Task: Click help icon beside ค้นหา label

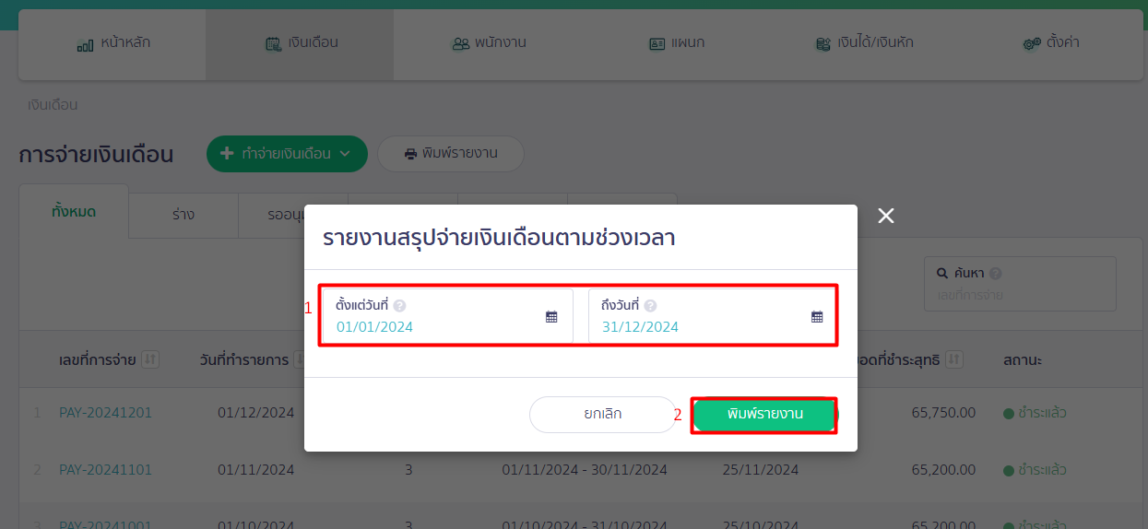Action: click(996, 274)
